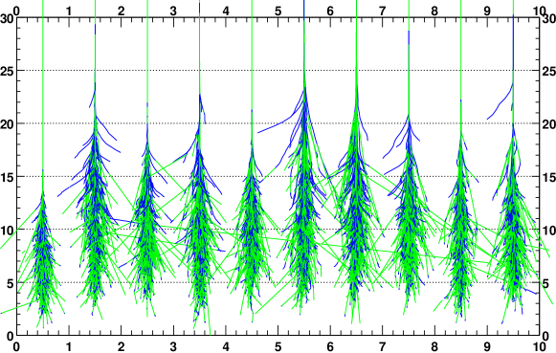Click the 15 label on left axis
The width and height of the screenshot is (556, 353).
pyautogui.click(x=7, y=177)
